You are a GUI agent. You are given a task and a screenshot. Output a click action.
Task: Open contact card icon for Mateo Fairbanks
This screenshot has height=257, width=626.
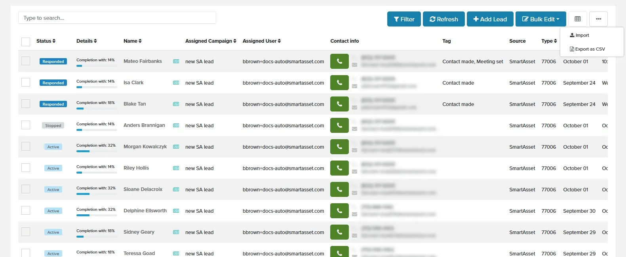click(176, 61)
